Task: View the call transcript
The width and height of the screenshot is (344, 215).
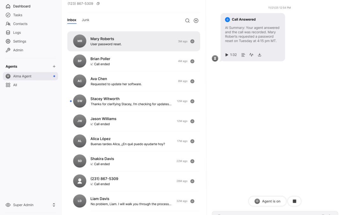Action: [243, 55]
